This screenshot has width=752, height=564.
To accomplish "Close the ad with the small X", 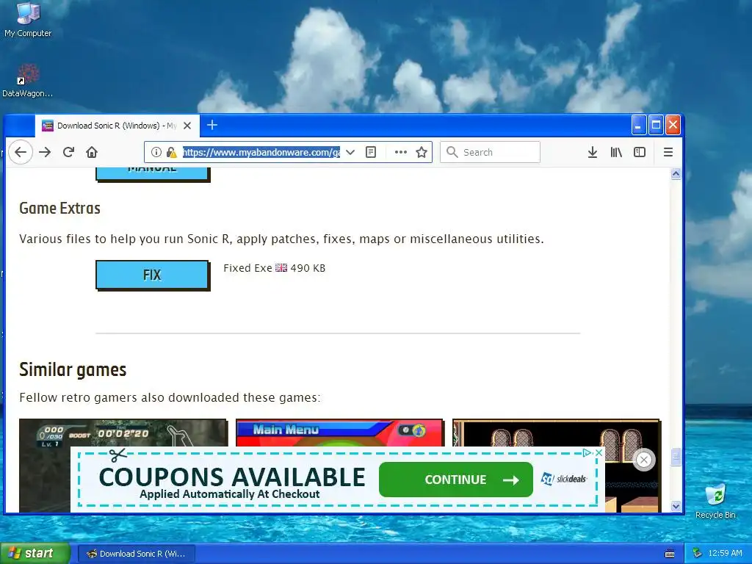I will (599, 452).
